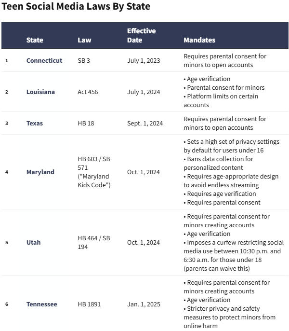
Task: Click the Mandates column header
Action: [199, 40]
